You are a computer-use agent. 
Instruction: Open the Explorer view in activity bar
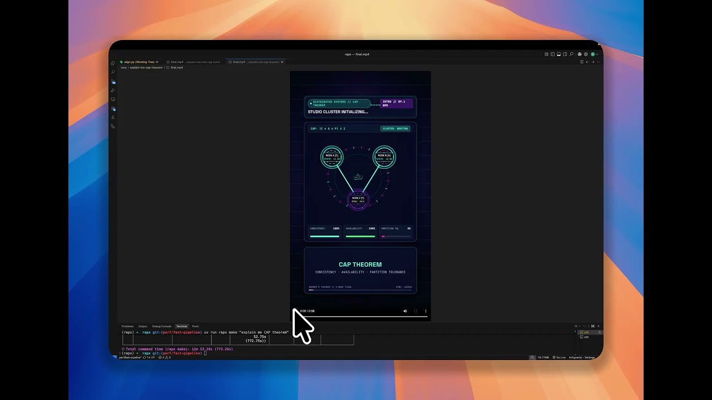(113, 63)
